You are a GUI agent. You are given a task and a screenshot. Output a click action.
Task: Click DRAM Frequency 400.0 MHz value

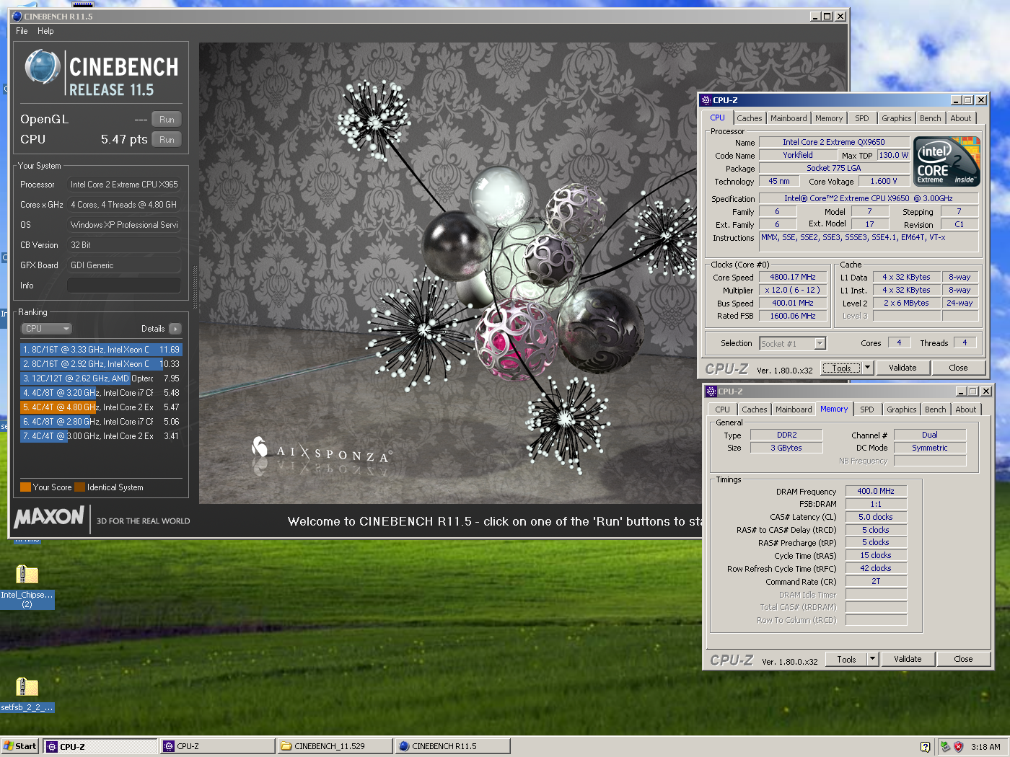tap(876, 491)
